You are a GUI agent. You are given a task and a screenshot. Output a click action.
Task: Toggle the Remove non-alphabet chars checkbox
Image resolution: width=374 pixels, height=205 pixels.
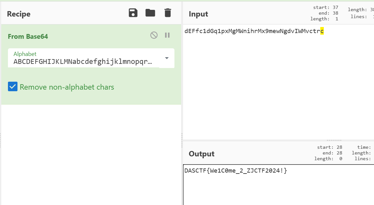(13, 86)
